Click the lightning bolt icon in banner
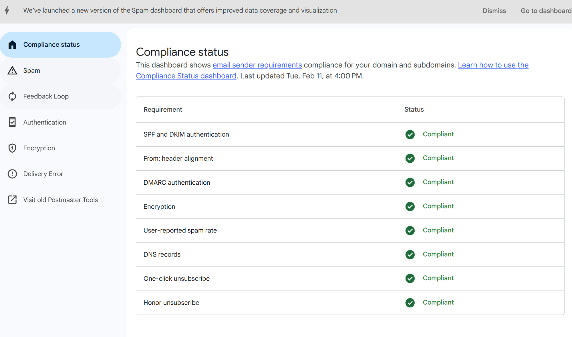Image resolution: width=572 pixels, height=337 pixels. coord(7,11)
